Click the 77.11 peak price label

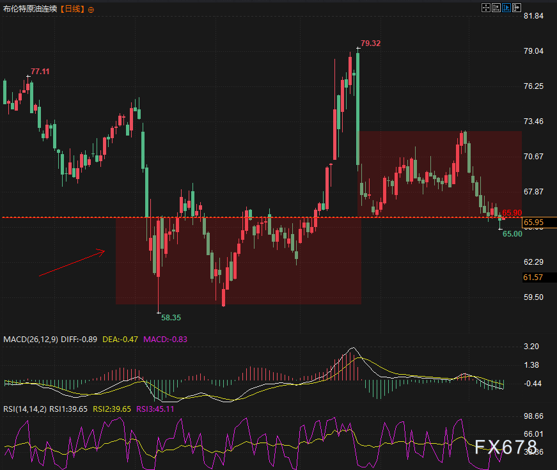pyautogui.click(x=40, y=72)
